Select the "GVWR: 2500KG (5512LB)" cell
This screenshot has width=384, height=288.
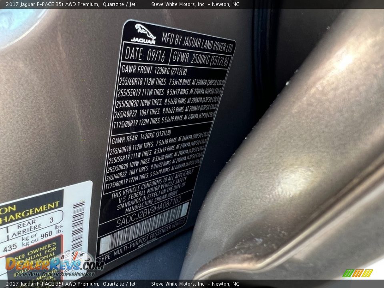200,59
